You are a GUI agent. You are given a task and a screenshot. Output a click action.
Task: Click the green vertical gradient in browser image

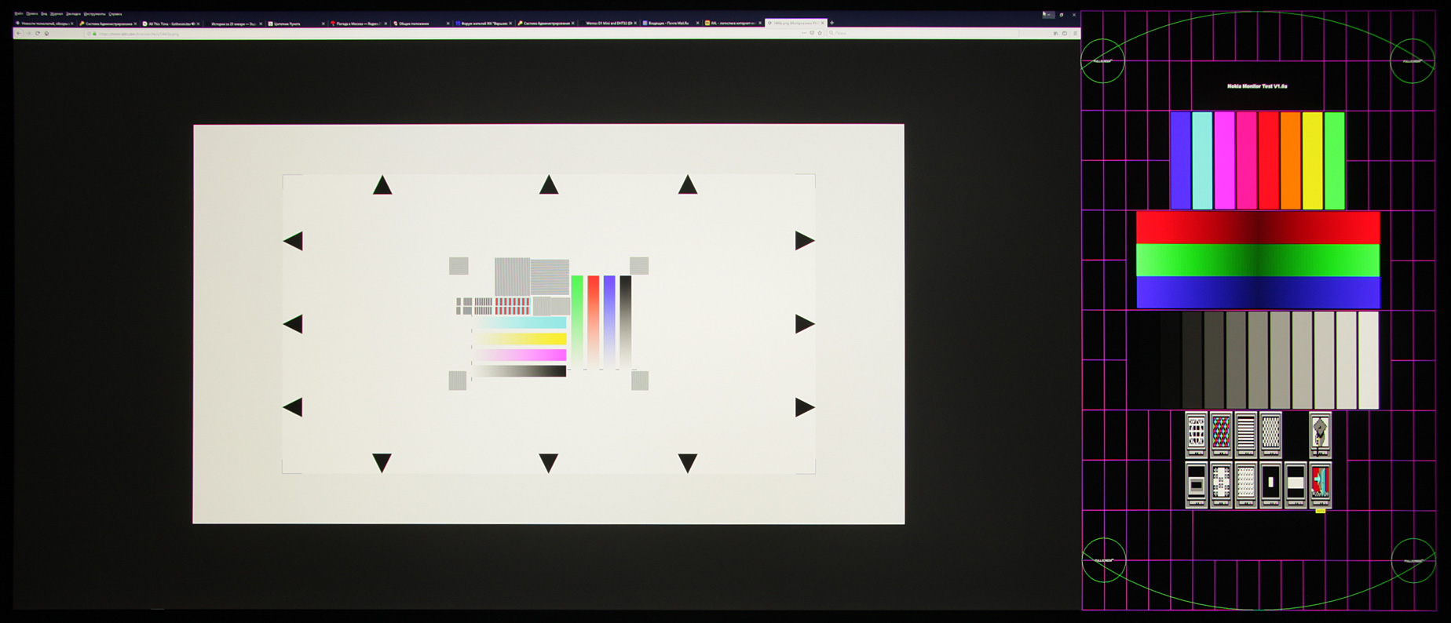point(577,322)
